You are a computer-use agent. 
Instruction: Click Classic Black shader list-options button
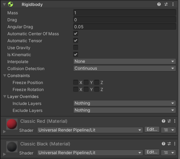tap(168, 152)
